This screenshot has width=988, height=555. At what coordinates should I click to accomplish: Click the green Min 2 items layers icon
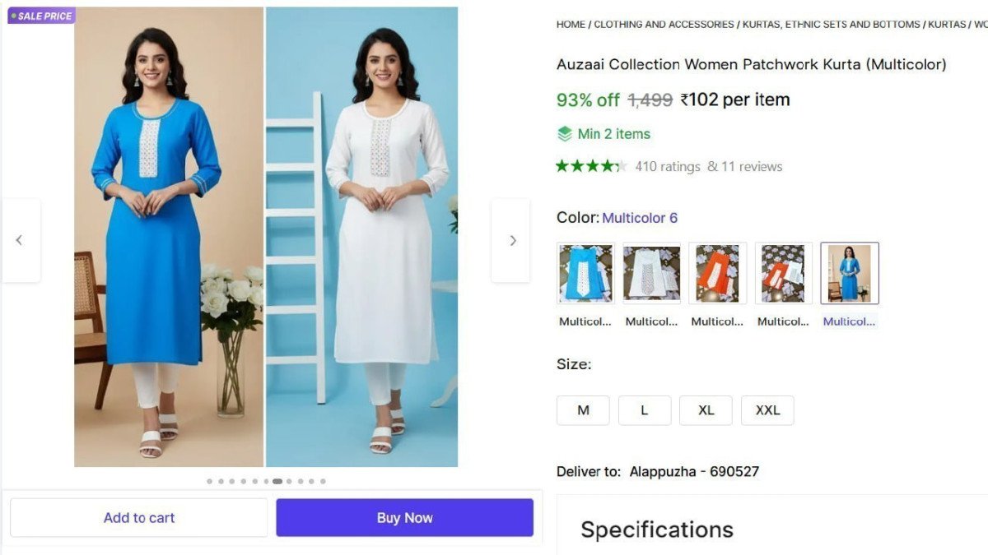(x=566, y=133)
